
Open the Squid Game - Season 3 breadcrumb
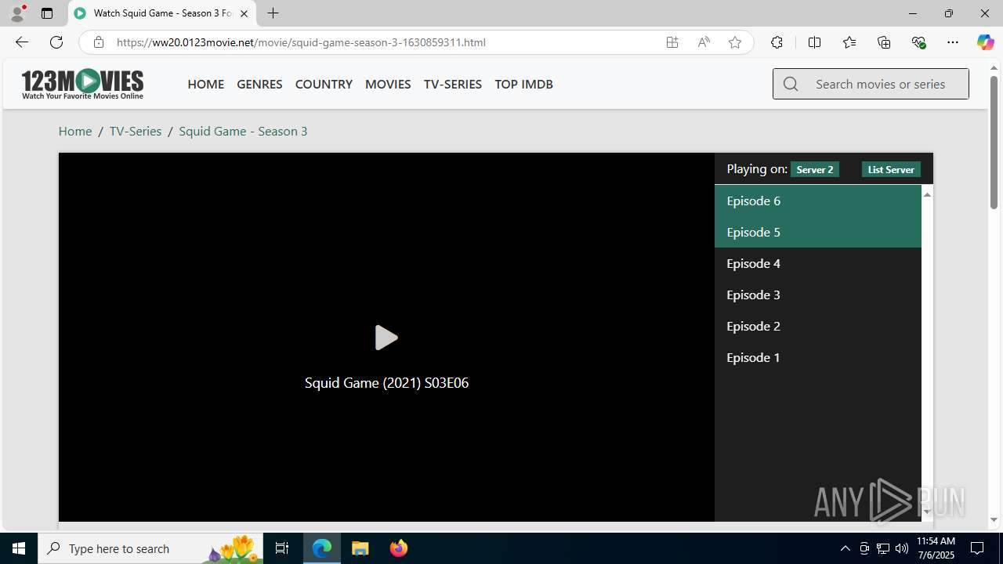pos(243,131)
